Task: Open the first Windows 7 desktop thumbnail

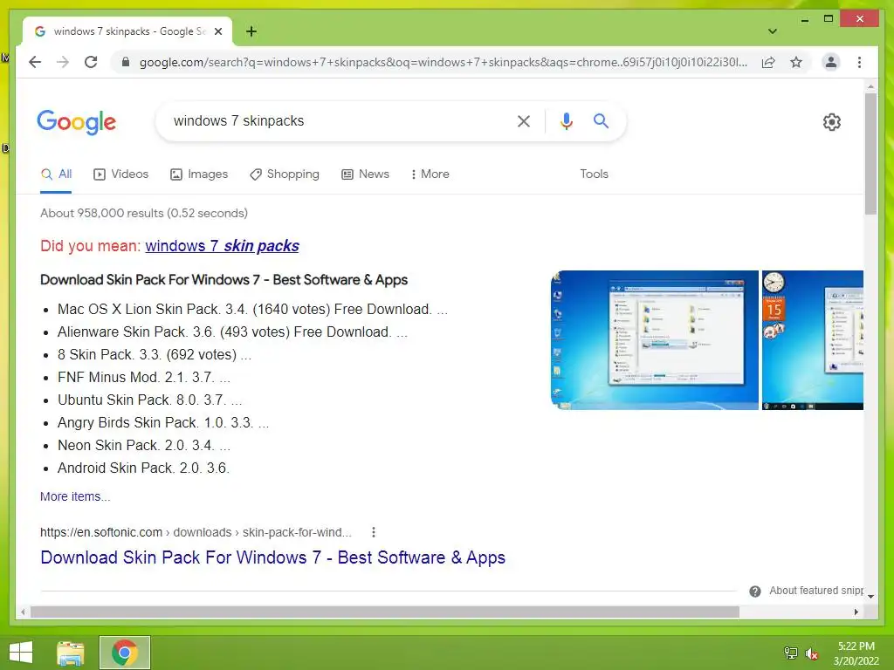Action: tap(654, 340)
